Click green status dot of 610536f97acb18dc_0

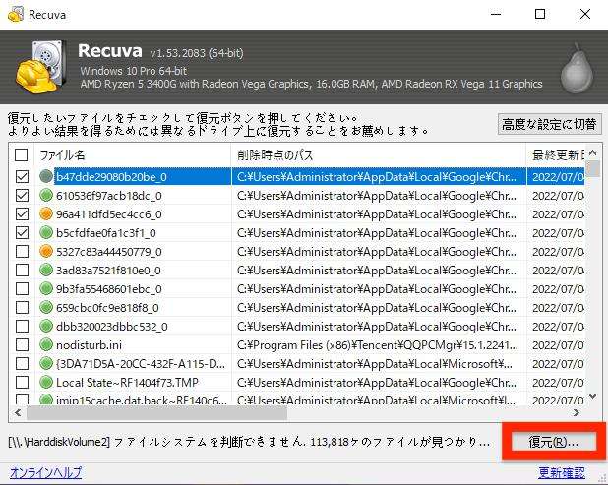tap(46, 196)
